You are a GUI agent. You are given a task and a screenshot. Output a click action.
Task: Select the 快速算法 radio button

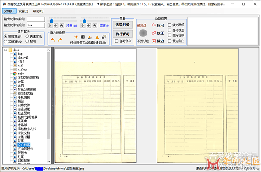pyautogui.click(x=27, y=36)
